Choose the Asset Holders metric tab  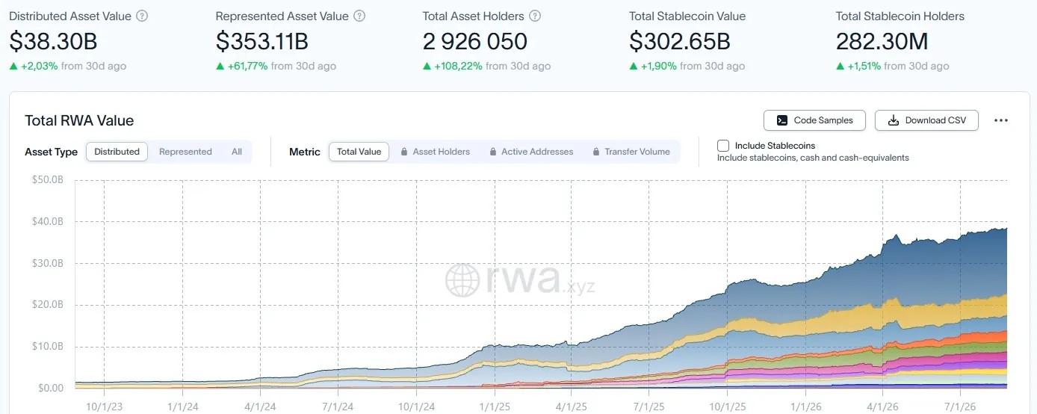pos(435,152)
